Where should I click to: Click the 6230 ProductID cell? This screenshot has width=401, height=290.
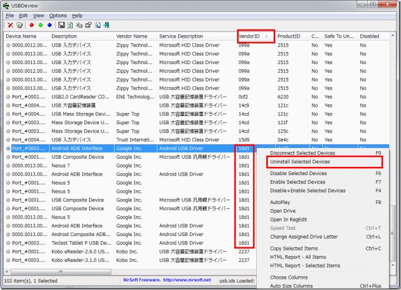click(x=283, y=97)
